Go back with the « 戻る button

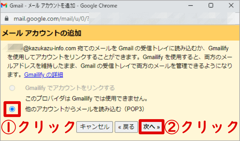(126, 127)
